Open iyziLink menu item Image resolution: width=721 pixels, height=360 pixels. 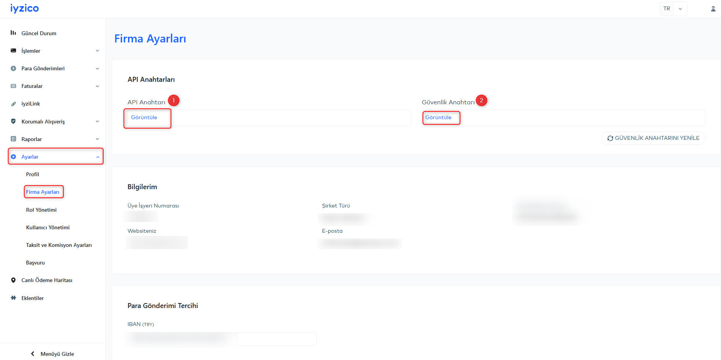(31, 104)
